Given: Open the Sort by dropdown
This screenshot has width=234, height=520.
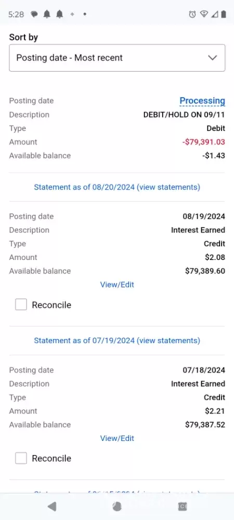Looking at the screenshot, I should click(117, 58).
